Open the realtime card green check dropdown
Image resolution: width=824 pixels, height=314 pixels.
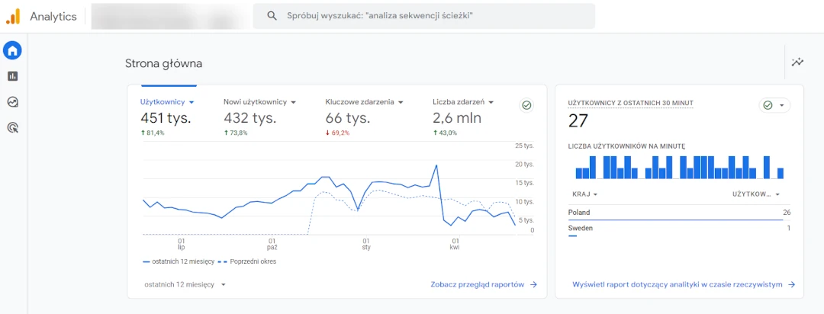tap(774, 105)
